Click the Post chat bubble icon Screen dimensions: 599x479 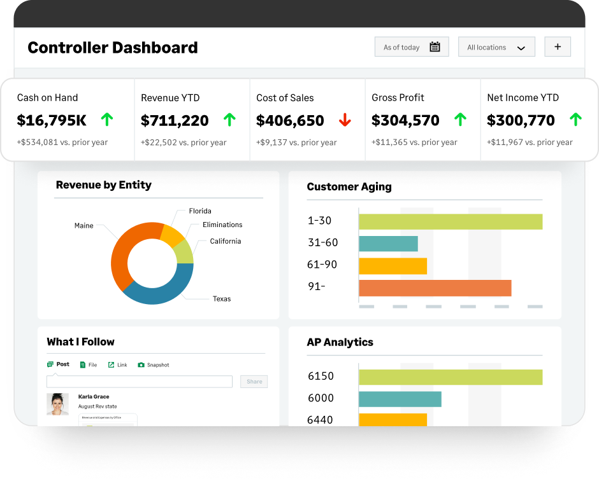click(x=50, y=364)
